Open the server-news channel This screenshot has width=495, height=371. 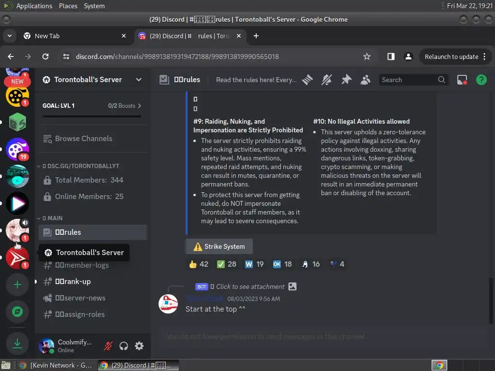pos(93,298)
